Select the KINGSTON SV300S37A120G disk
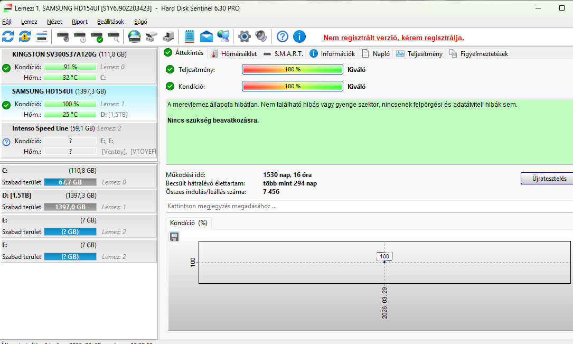The width and height of the screenshot is (573, 344). click(79, 66)
